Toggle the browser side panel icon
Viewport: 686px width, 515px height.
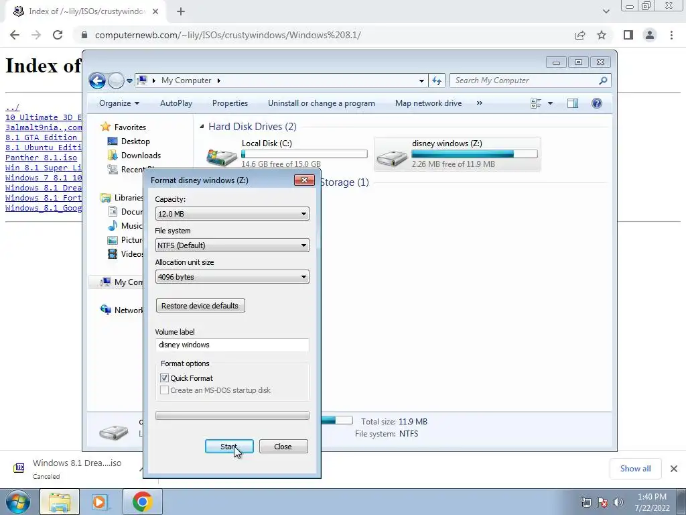coord(628,35)
